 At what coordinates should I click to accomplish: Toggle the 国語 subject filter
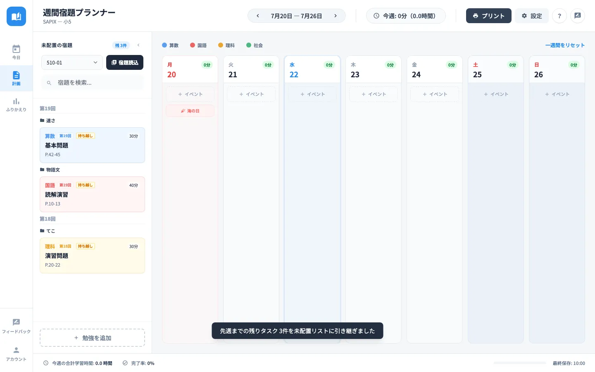tap(198, 45)
